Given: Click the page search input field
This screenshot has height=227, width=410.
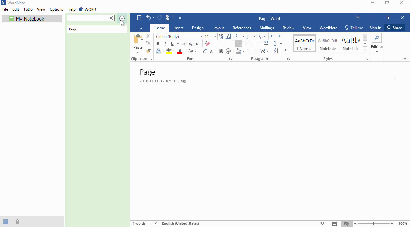Looking at the screenshot, I should [88, 18].
